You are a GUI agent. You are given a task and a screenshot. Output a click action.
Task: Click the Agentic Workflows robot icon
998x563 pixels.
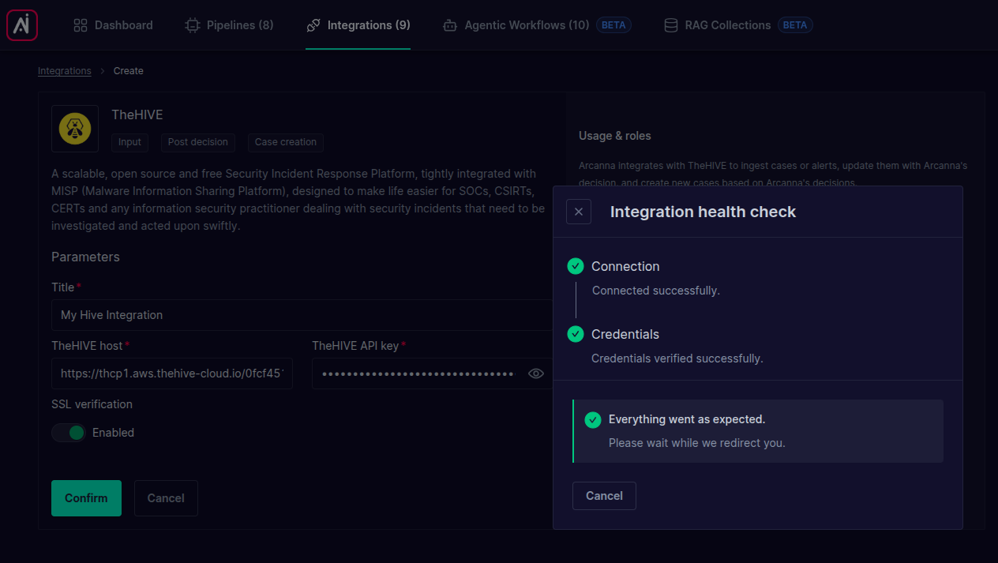tap(450, 25)
